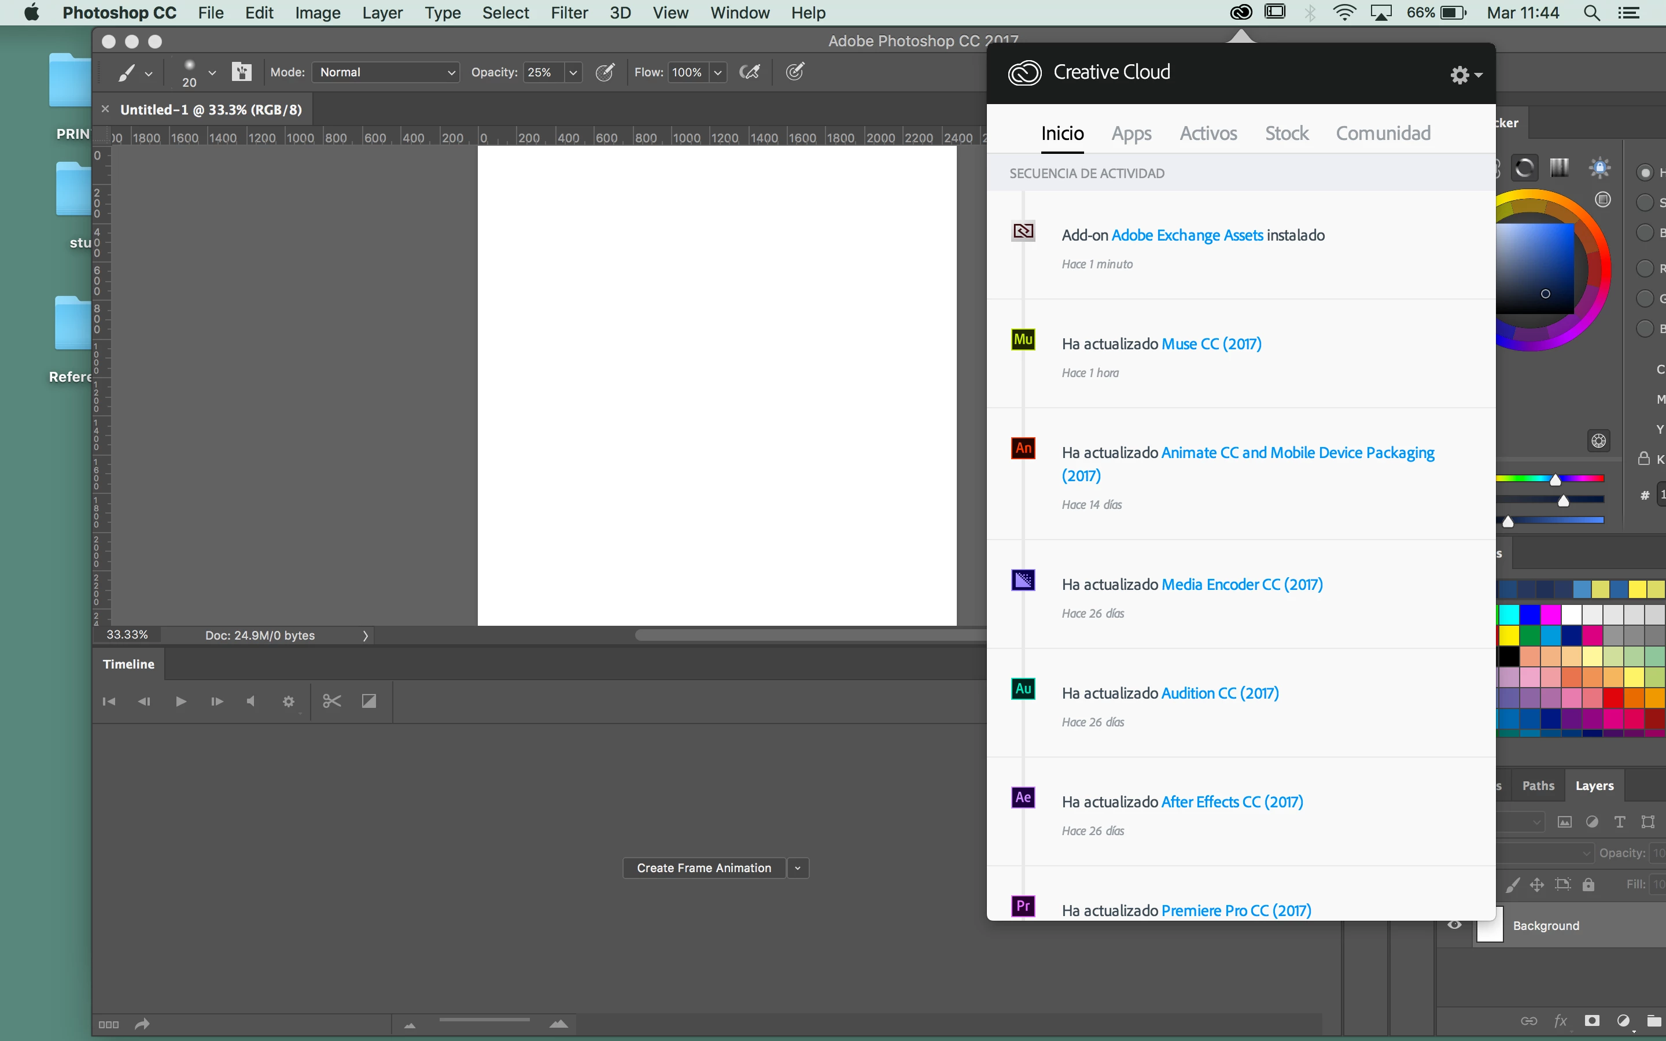Viewport: 1666px width, 1041px height.
Task: Click pressure for opacity icon
Action: click(605, 72)
